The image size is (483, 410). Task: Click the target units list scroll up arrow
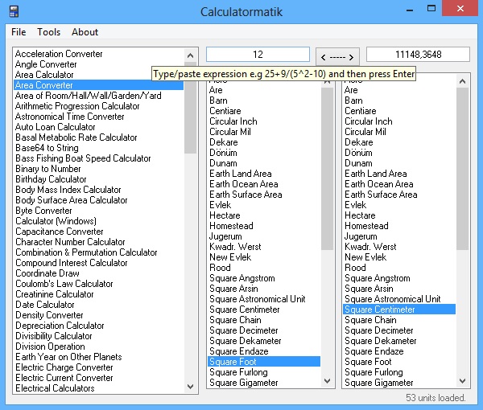tap(462, 80)
